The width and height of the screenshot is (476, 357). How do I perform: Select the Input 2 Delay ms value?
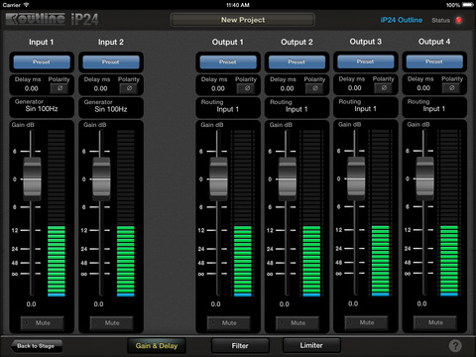(x=100, y=88)
